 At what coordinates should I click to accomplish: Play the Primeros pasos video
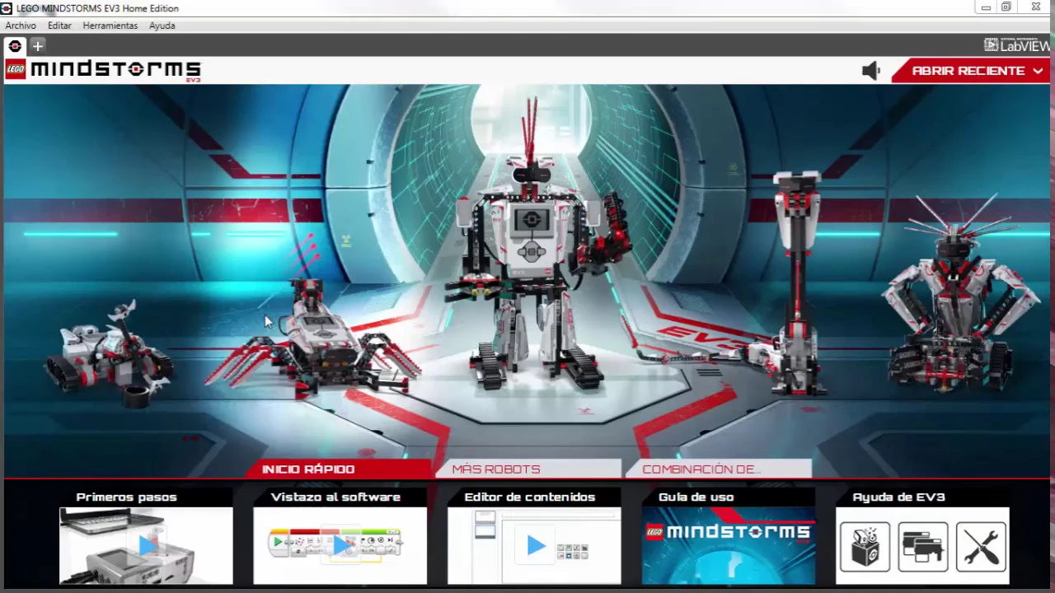[x=146, y=545]
